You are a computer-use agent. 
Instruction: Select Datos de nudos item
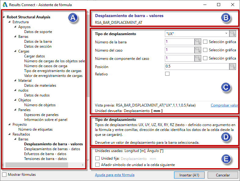tap(37, 95)
